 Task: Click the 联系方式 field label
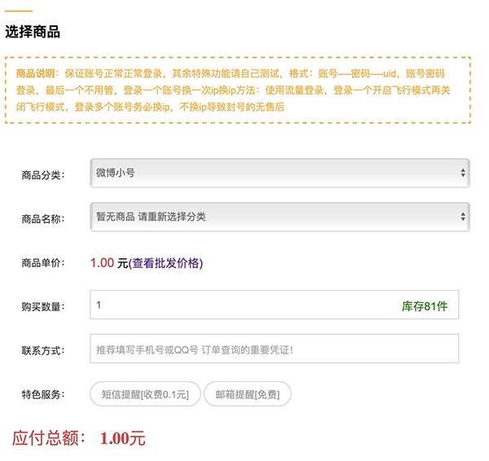(42, 351)
